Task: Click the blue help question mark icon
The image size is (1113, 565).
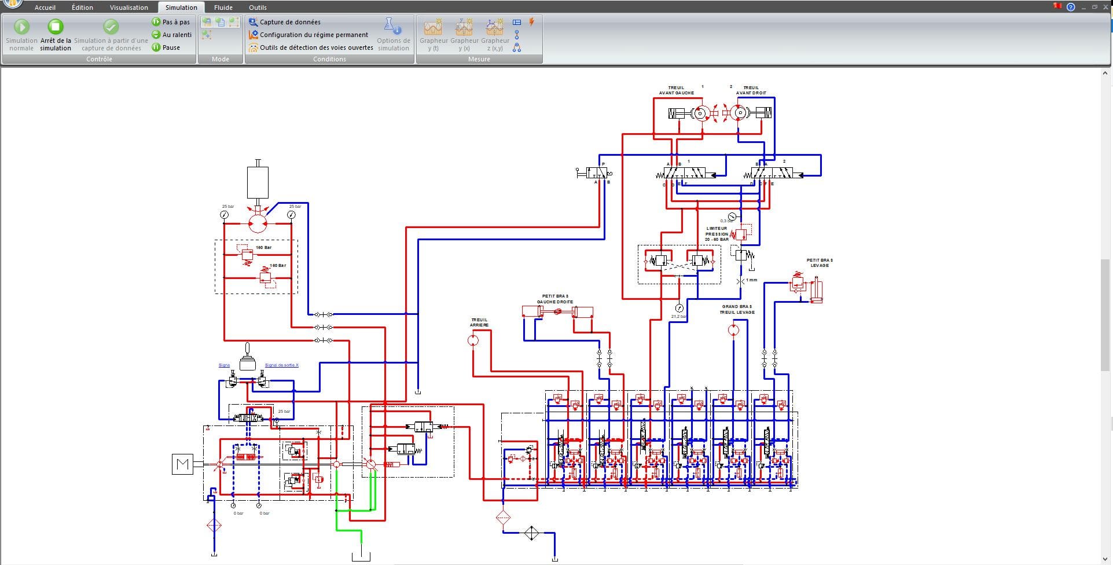Action: pos(1070,7)
